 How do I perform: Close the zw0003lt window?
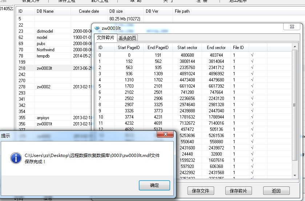pos(292,27)
